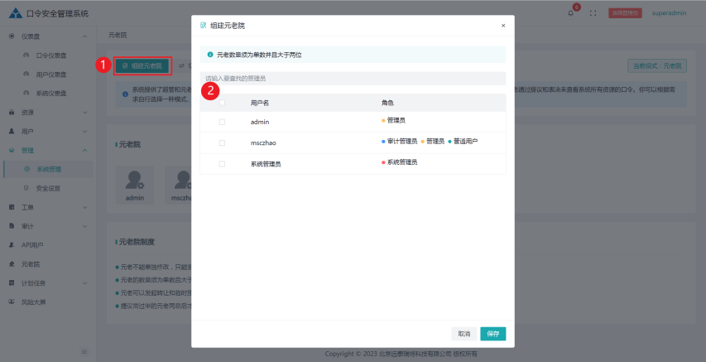Open 风险大屏 from the sidebar
706x362 pixels.
click(x=33, y=302)
